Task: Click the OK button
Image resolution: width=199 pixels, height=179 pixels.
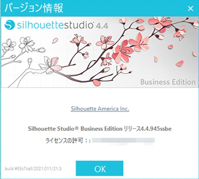Action: (99, 168)
